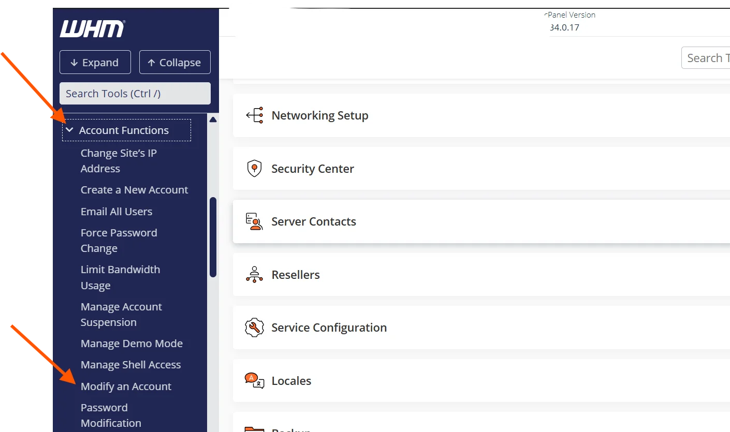Screen dimensions: 730x432
Task: Open Create a New Account
Action: pyautogui.click(x=134, y=190)
